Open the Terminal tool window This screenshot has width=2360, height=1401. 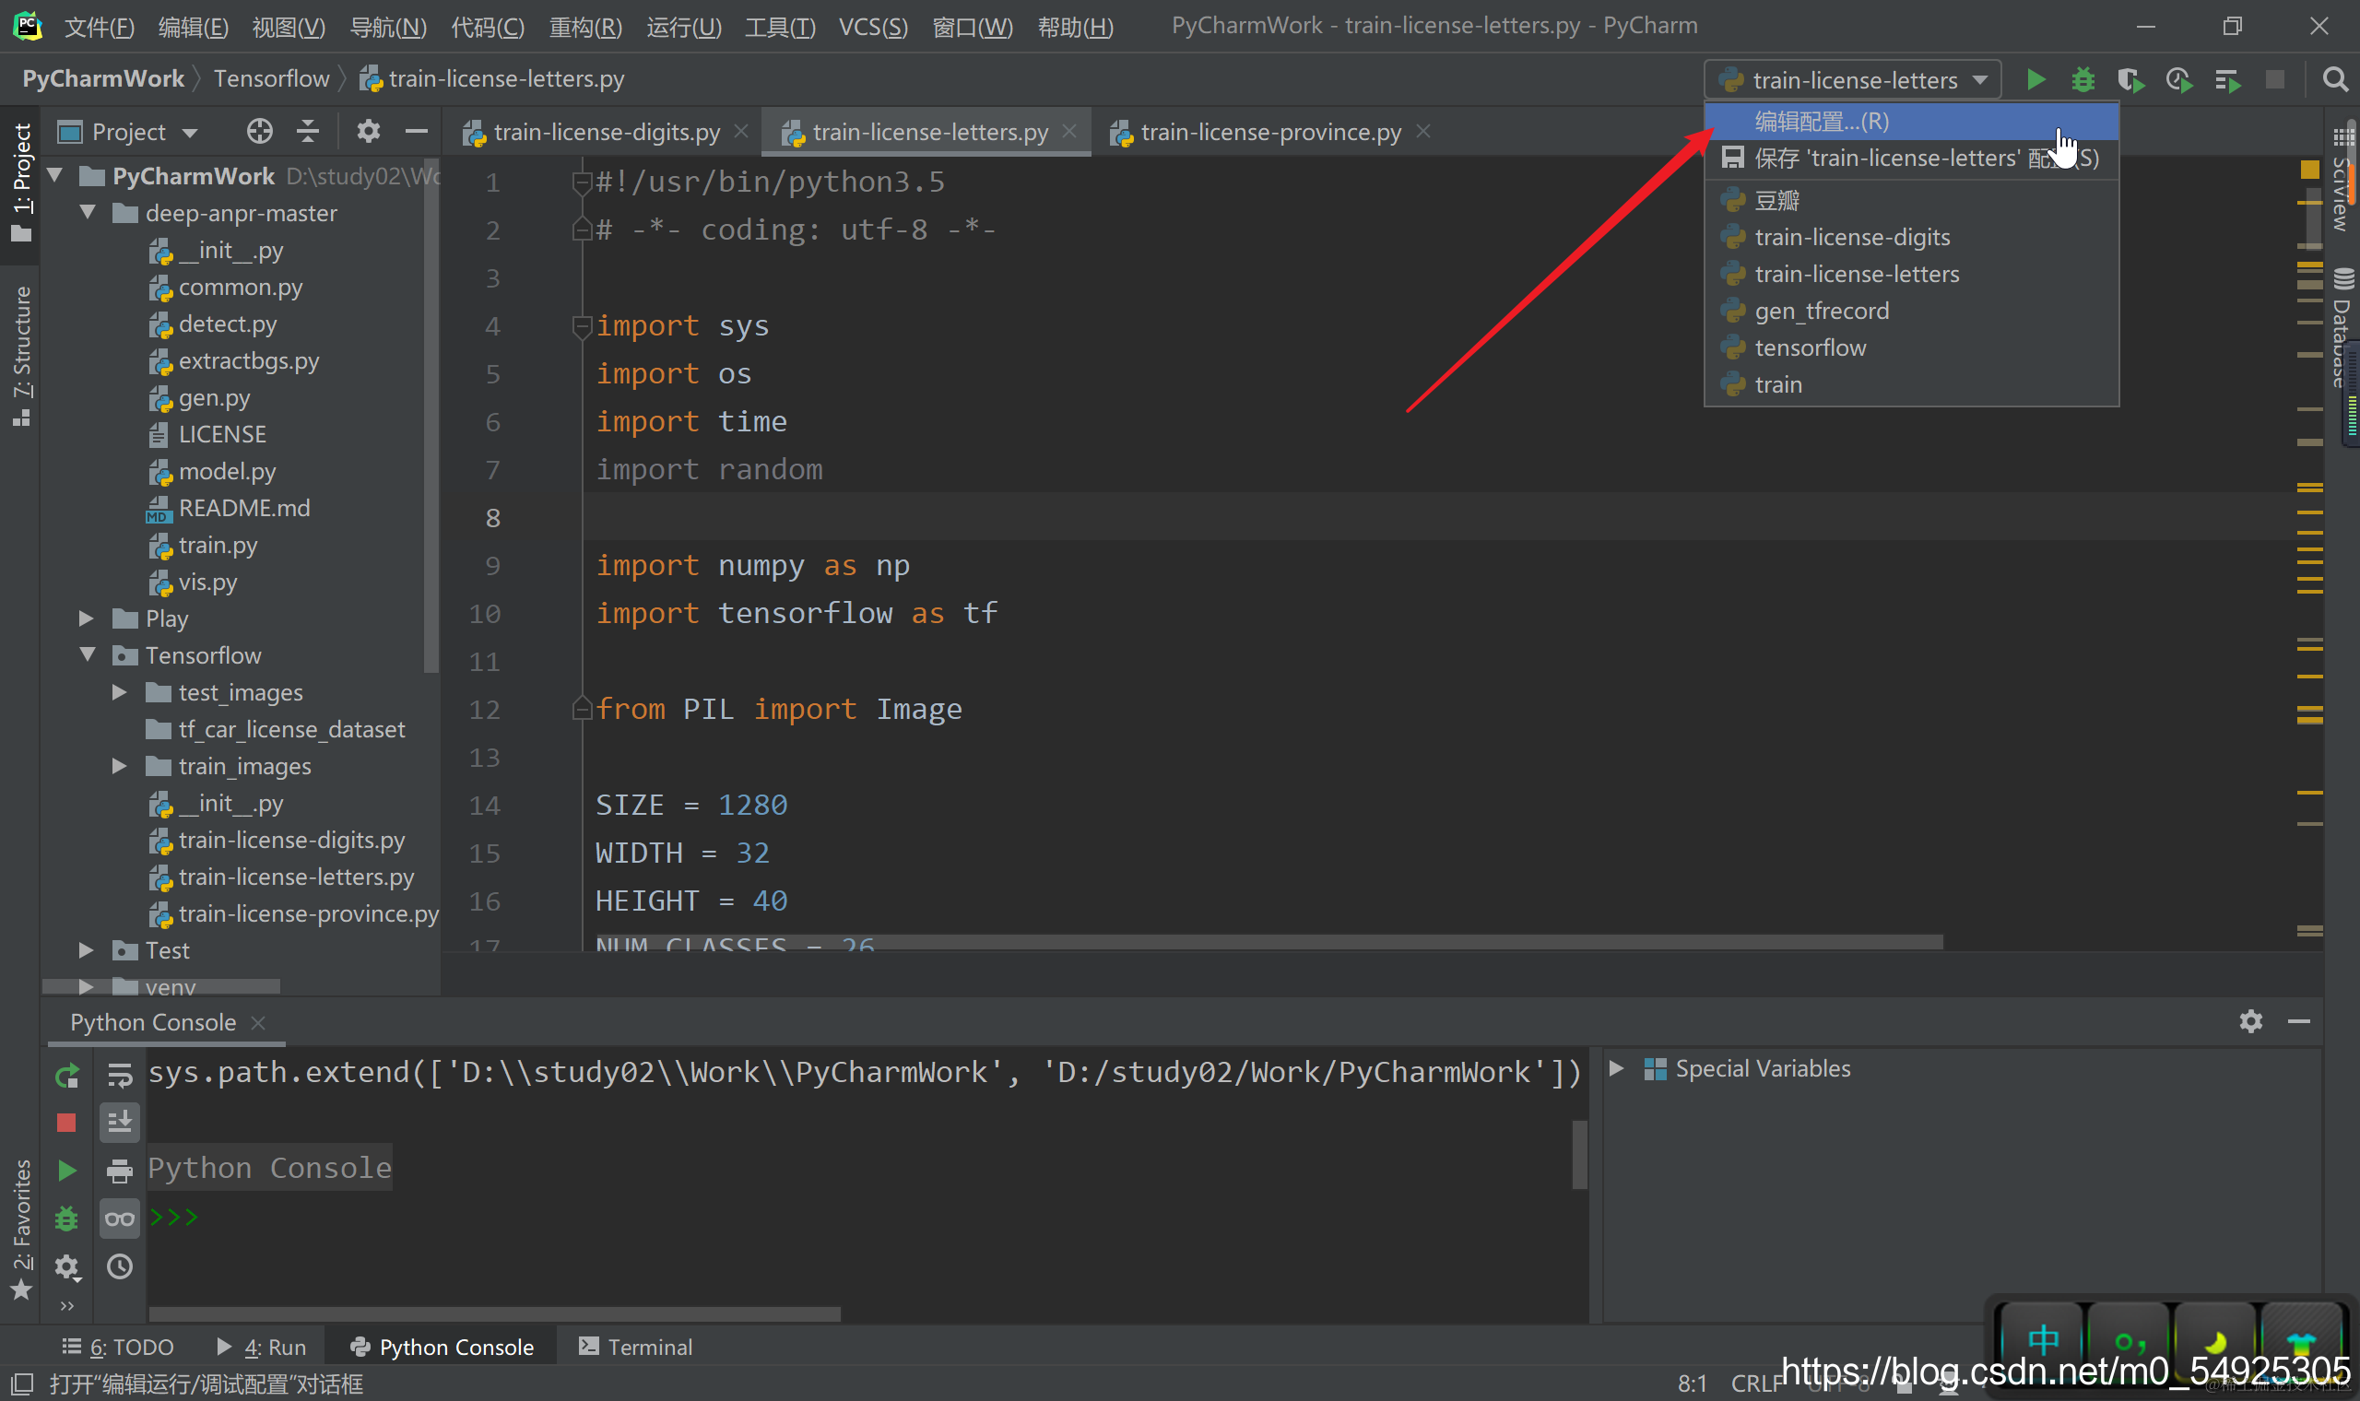click(636, 1348)
